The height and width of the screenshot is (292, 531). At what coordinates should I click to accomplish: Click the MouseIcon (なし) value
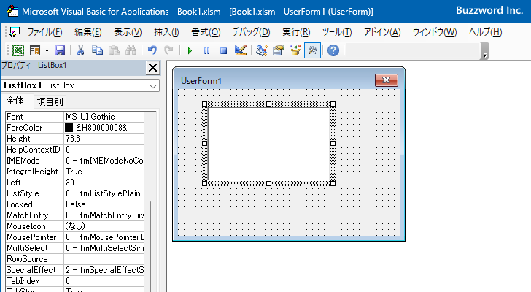pos(104,226)
